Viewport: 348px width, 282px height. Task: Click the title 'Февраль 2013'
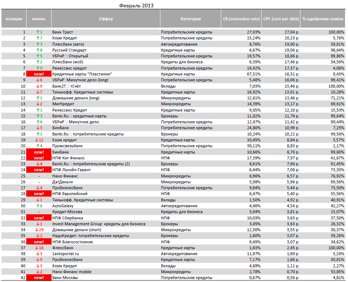point(136,6)
